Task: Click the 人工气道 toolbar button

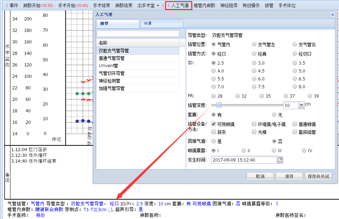Action: click(x=179, y=6)
